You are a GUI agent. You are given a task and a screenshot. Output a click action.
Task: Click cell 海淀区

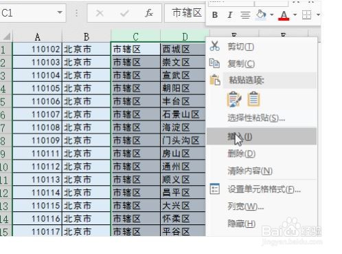pos(183,127)
